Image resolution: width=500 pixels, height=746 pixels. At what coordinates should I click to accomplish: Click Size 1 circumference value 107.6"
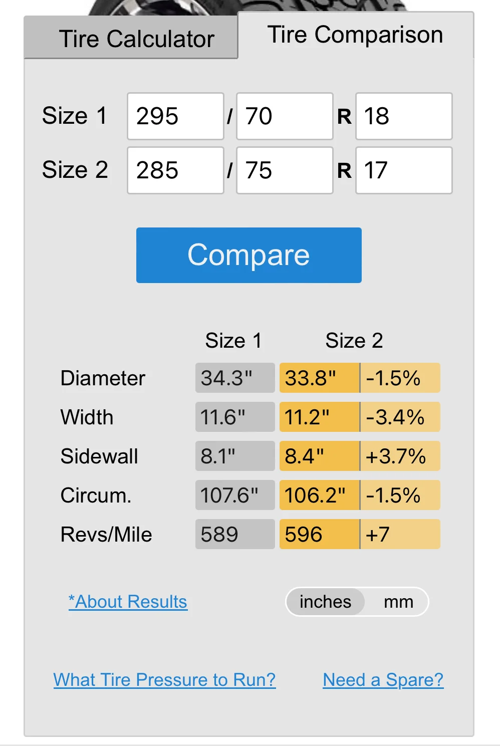point(234,495)
